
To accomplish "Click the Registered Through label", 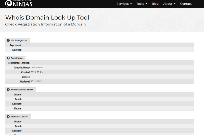I will pyautogui.click(x=19, y=63).
